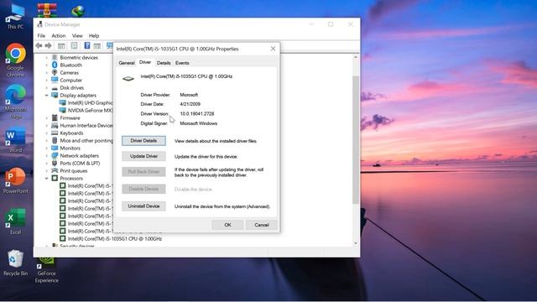The image size is (537, 302).
Task: Click the This PC desktop icon
Action: (15, 17)
